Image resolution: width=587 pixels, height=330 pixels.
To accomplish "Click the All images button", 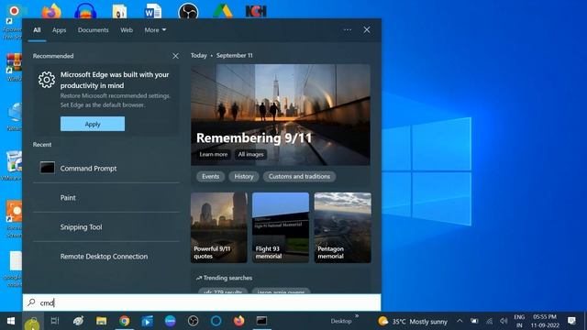I will (x=250, y=155).
